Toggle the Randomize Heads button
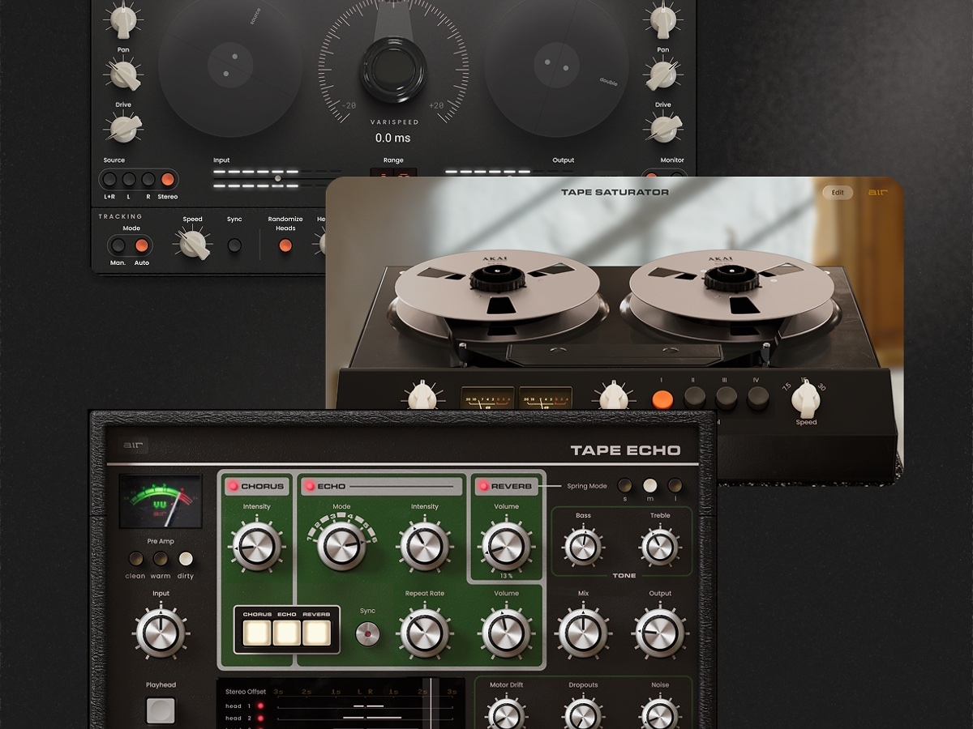 tap(285, 245)
